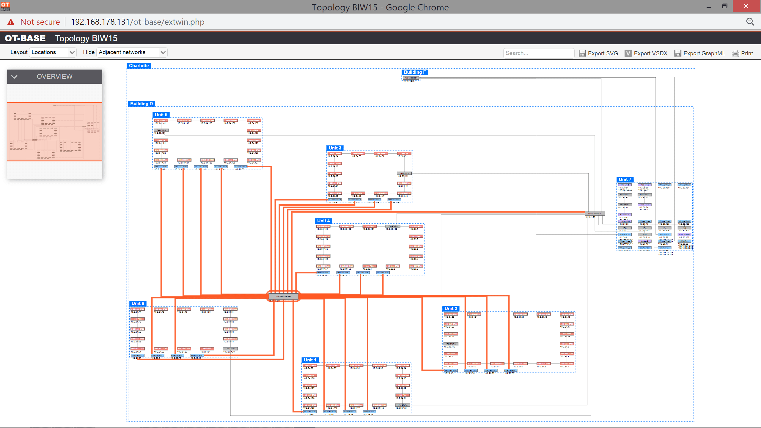
Task: Click the Unit 5 node at 10.2.84.127
Action: click(254, 160)
